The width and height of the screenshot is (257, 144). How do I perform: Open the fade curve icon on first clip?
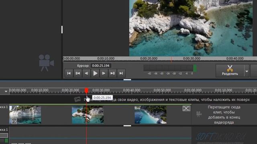click(x=14, y=108)
